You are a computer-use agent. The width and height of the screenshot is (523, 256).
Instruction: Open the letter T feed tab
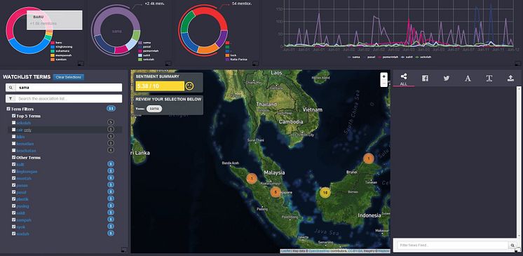click(489, 79)
